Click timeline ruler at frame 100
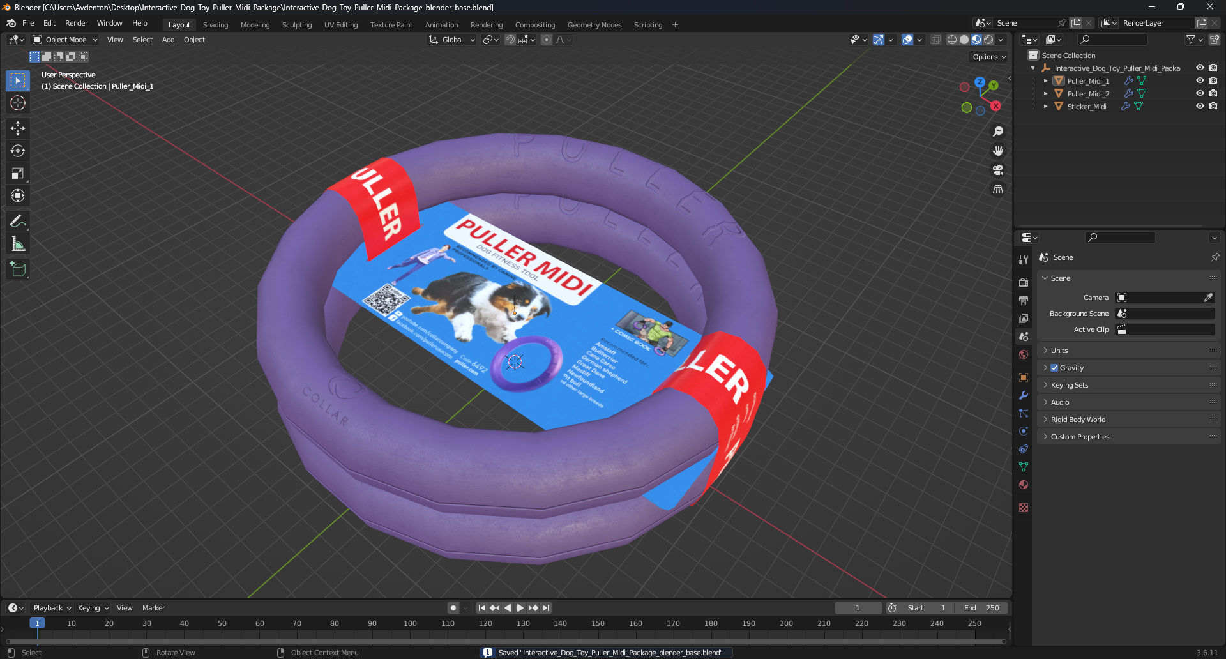1226x659 pixels. [410, 623]
